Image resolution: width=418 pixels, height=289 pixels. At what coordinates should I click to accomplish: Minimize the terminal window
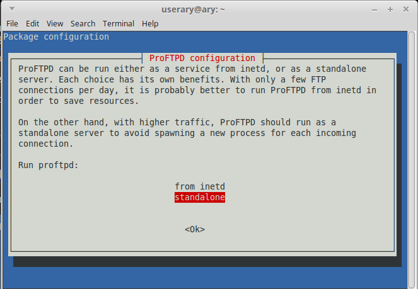(374, 10)
